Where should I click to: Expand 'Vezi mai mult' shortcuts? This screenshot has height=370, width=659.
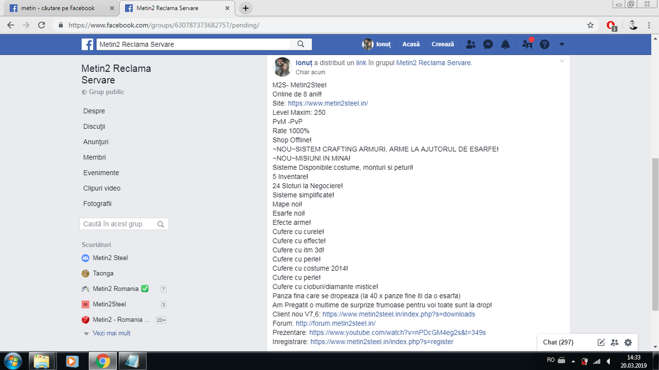pos(111,333)
